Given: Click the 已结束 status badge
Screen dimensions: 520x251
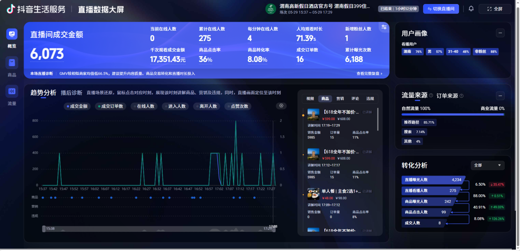Looking at the screenshot, I should coord(398,9).
